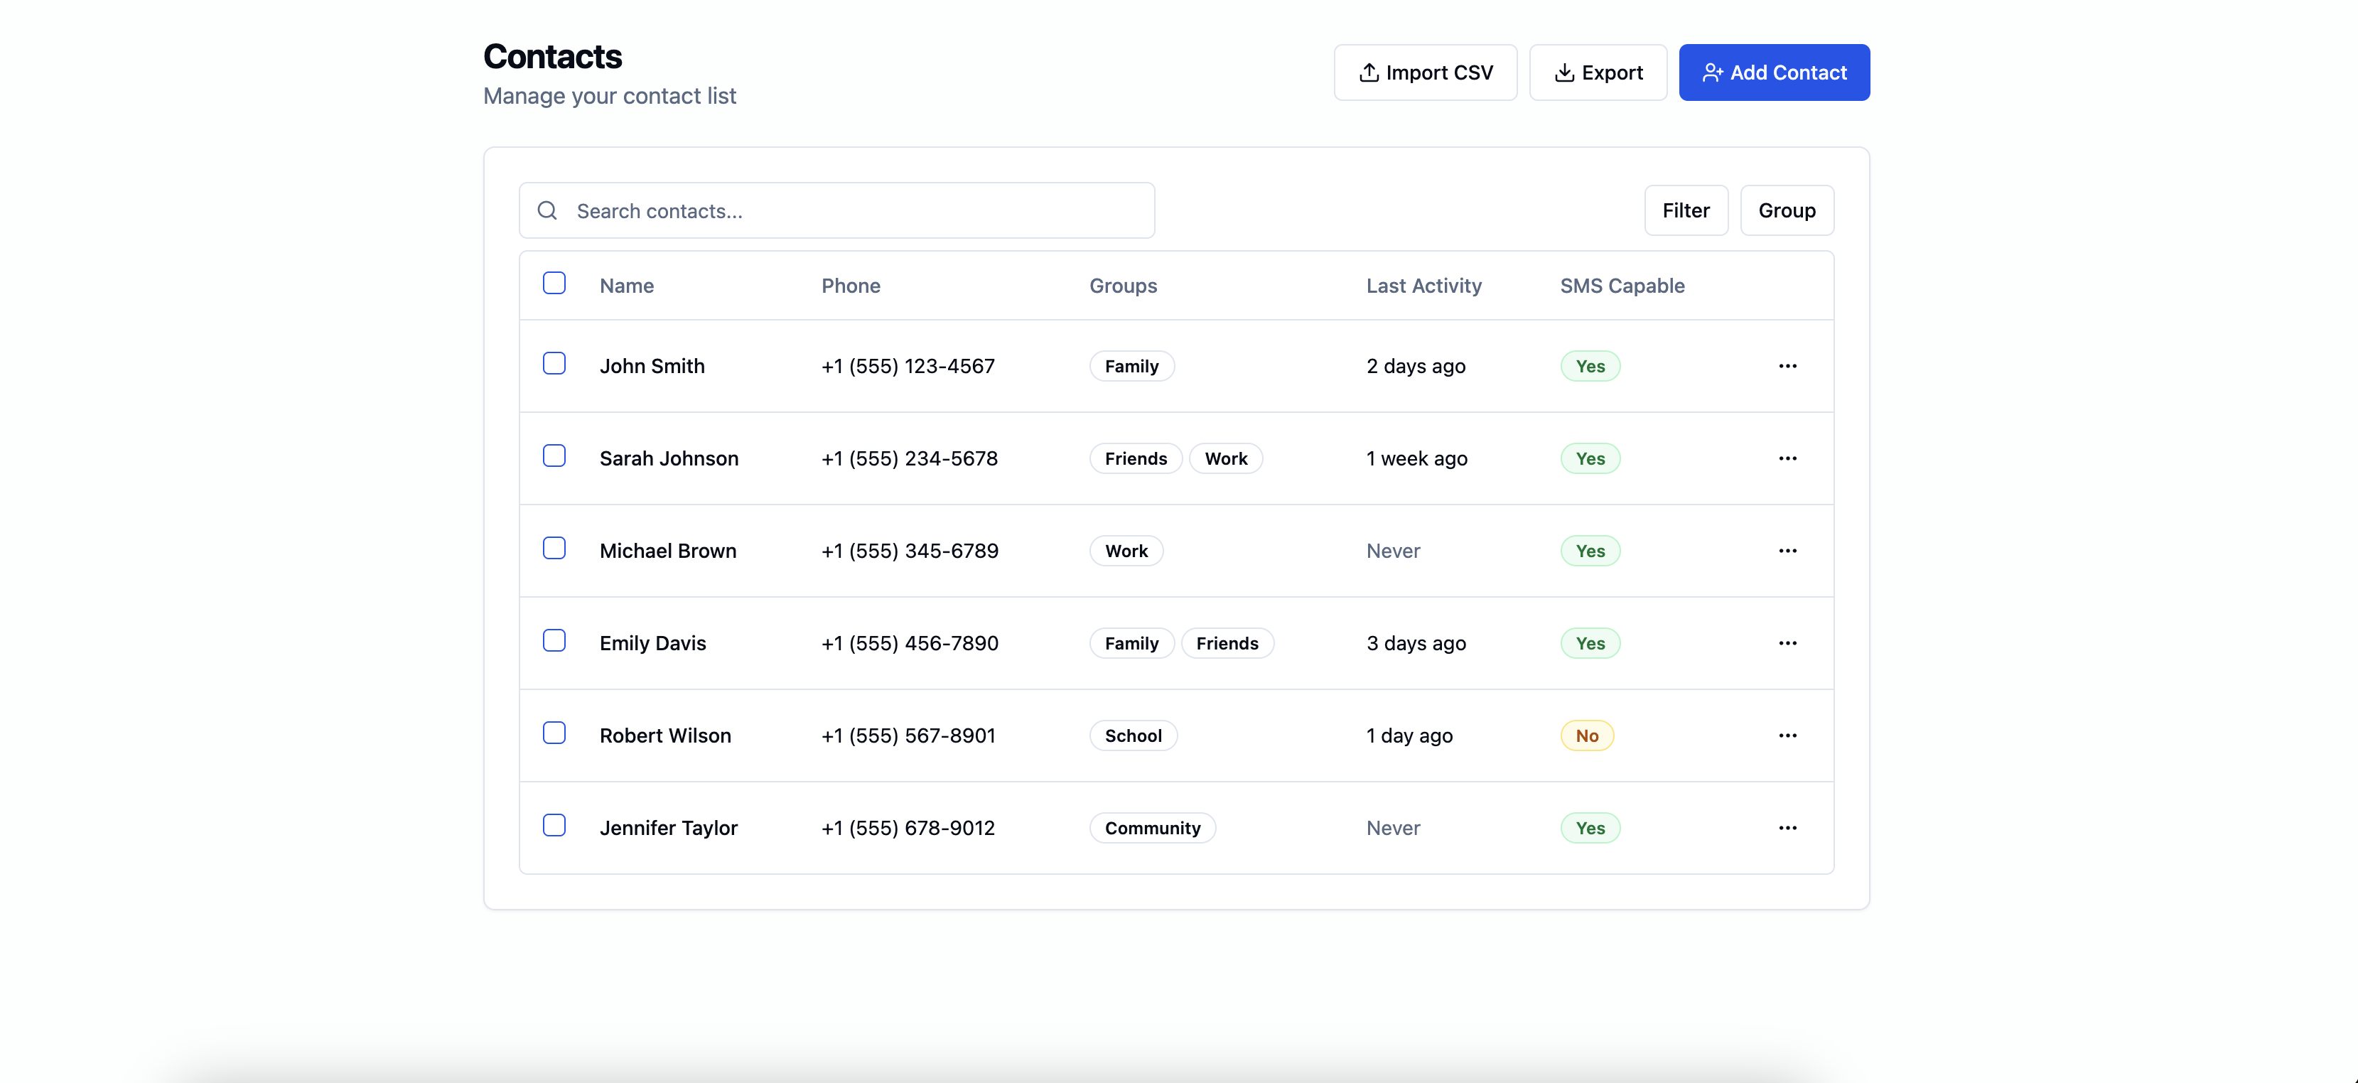
Task: Click the Import CSV upload button
Action: pos(1424,72)
